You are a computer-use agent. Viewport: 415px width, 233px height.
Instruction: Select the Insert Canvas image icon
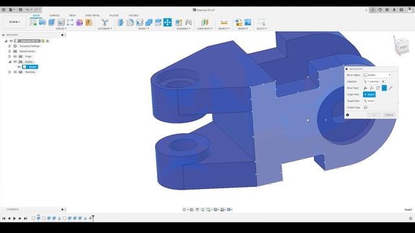pos(248,23)
